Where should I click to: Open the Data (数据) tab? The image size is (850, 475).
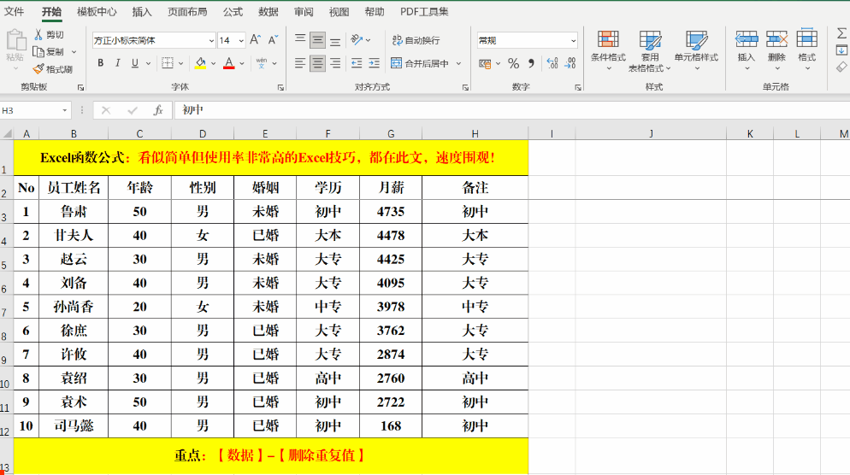pyautogui.click(x=268, y=11)
